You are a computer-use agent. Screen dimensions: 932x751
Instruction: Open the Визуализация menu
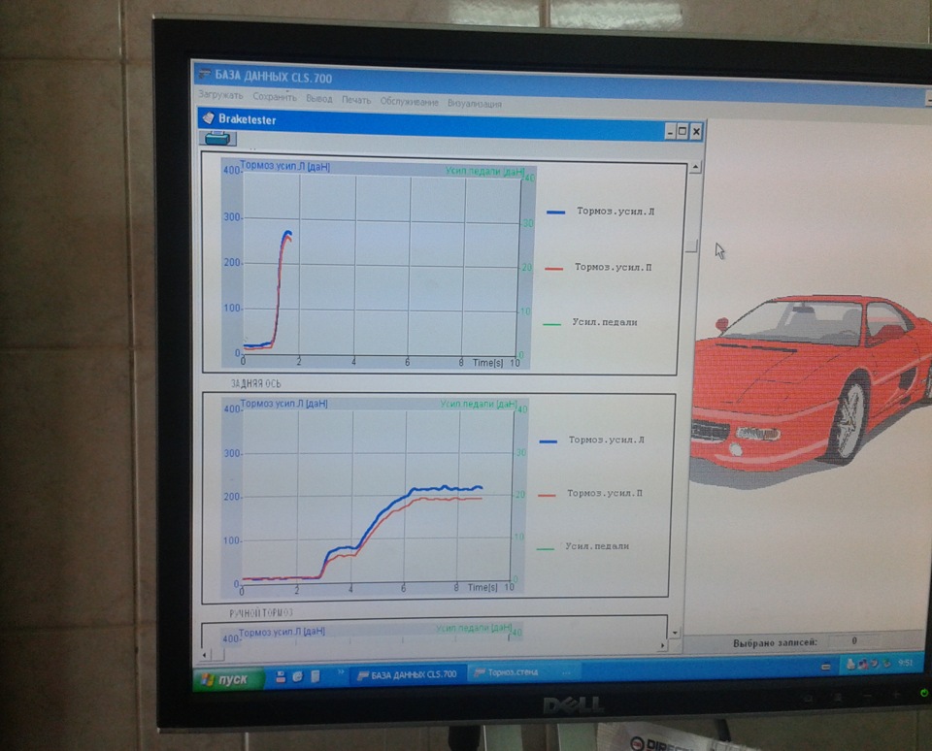(x=475, y=104)
